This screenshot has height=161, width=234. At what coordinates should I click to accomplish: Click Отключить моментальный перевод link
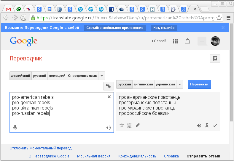click(40, 148)
